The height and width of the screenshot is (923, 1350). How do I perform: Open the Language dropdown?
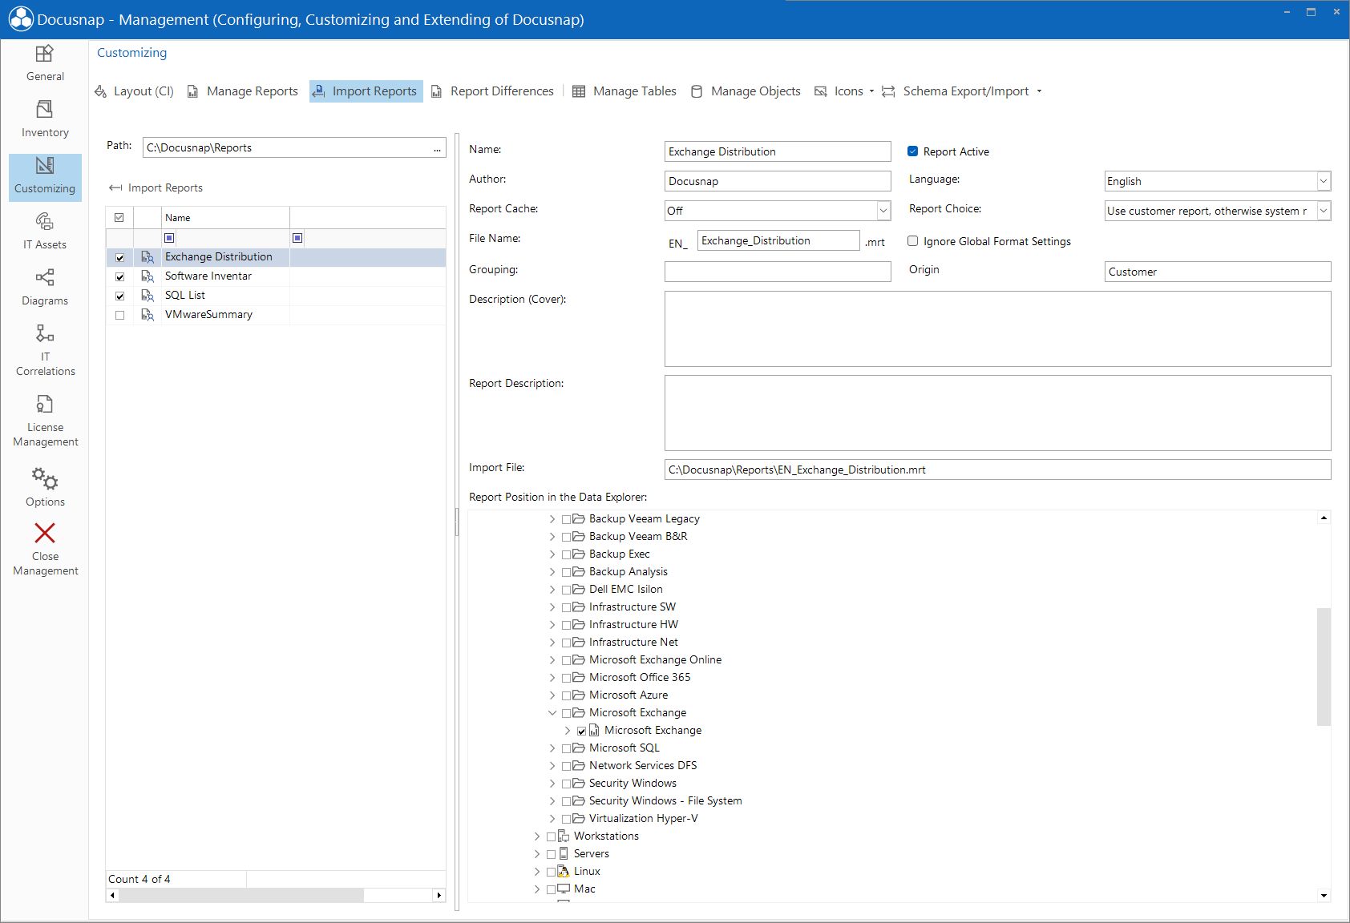(1324, 181)
